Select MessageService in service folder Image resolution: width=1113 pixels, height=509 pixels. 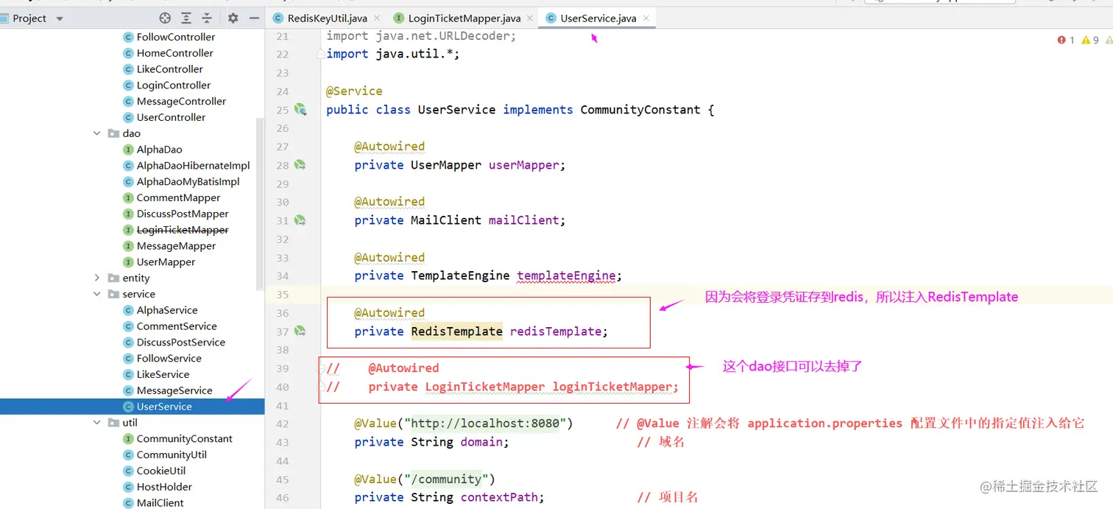[174, 390]
